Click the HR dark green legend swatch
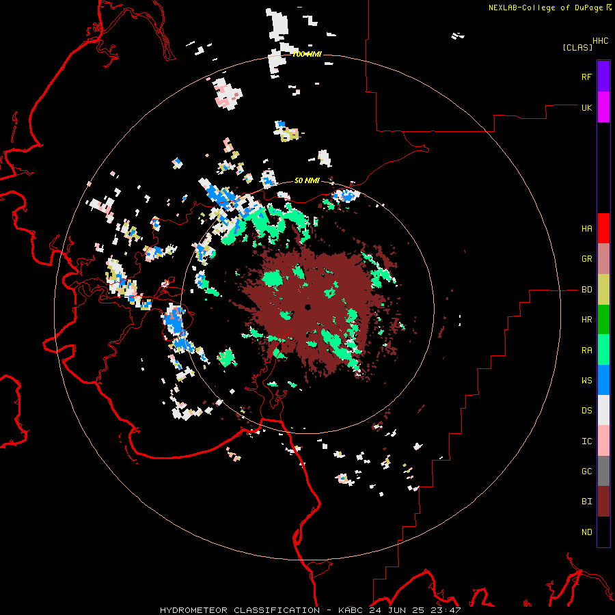 tap(603, 320)
